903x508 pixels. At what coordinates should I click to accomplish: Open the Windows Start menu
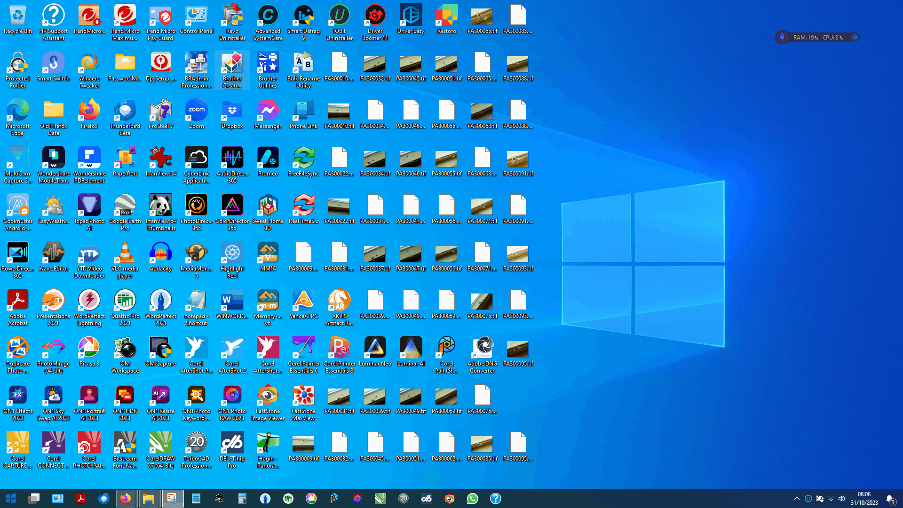pyautogui.click(x=11, y=499)
